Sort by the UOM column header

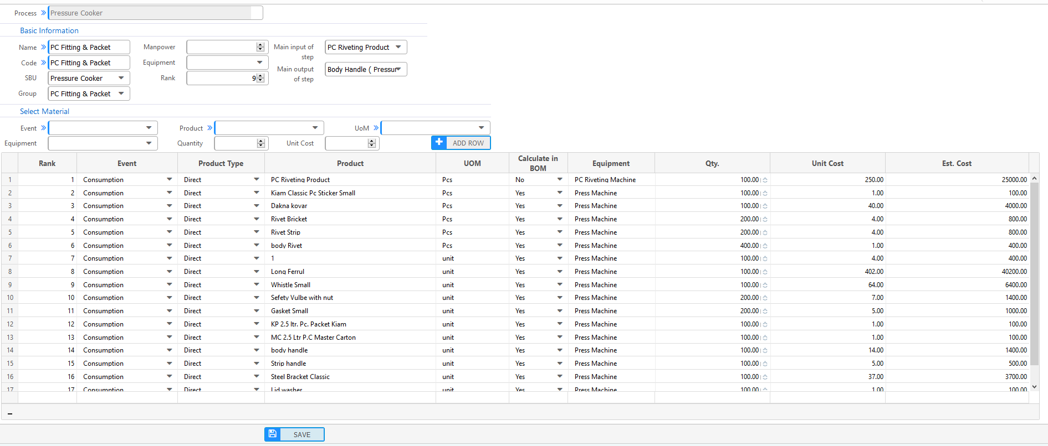pos(472,163)
